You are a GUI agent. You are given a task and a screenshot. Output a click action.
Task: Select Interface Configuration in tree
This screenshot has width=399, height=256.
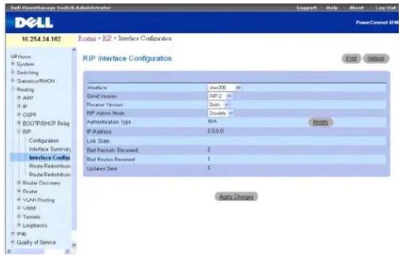tap(50, 158)
